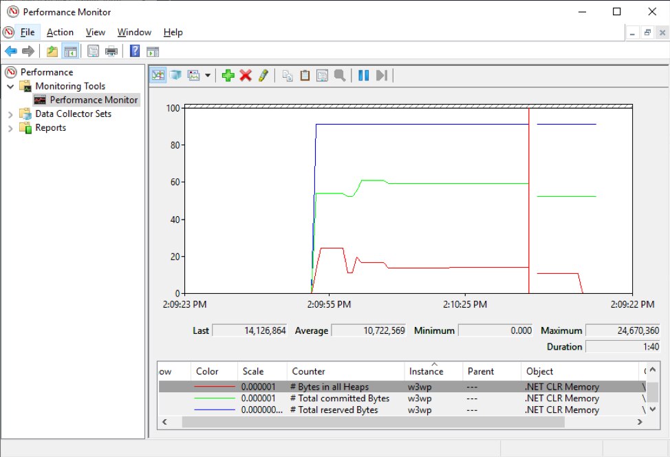This screenshot has height=457, width=670.
Task: Open the Window menu
Action: click(x=134, y=32)
